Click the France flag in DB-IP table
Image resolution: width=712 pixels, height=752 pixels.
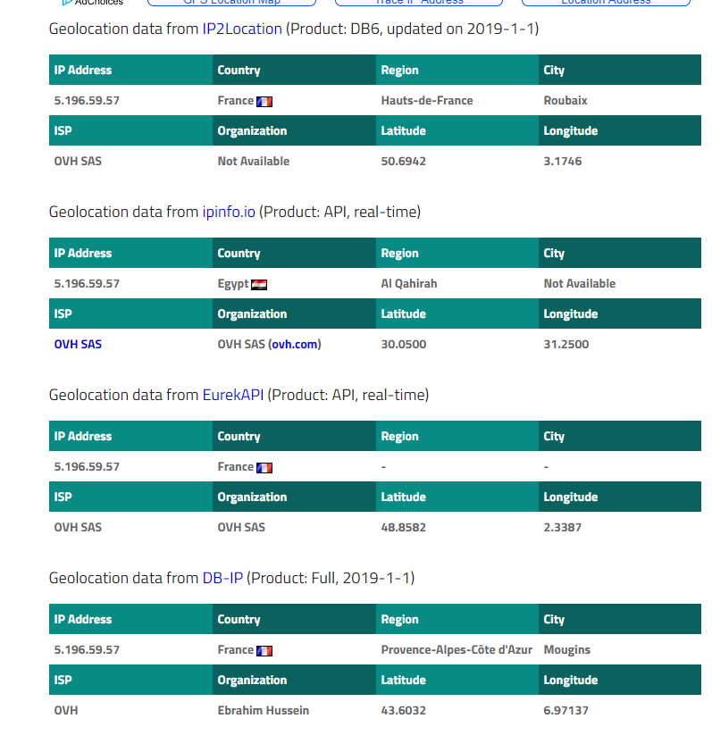pyautogui.click(x=264, y=651)
